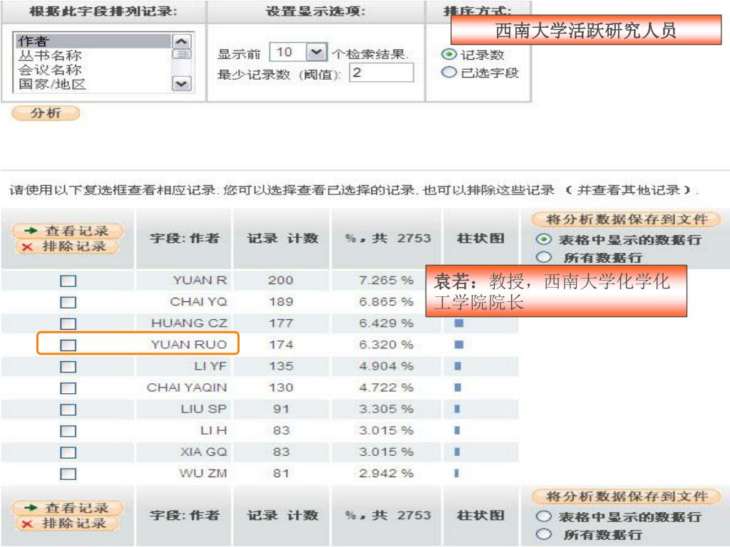Screen dimensions: 730x547
Task: Select 作者 in the field list
Action: [x=93, y=41]
